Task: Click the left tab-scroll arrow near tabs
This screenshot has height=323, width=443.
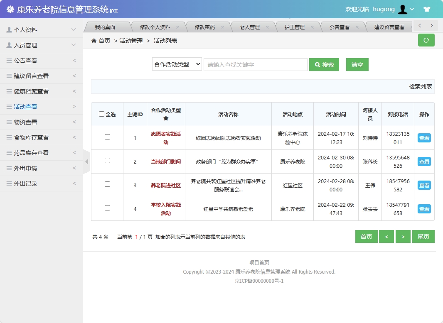Action: (x=420, y=25)
